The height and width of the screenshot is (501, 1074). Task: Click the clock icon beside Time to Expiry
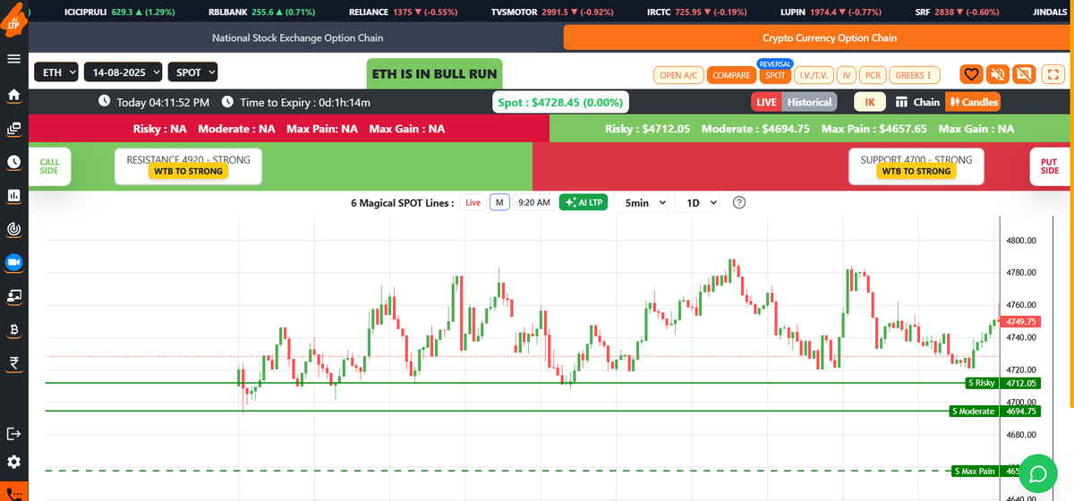[x=227, y=102]
